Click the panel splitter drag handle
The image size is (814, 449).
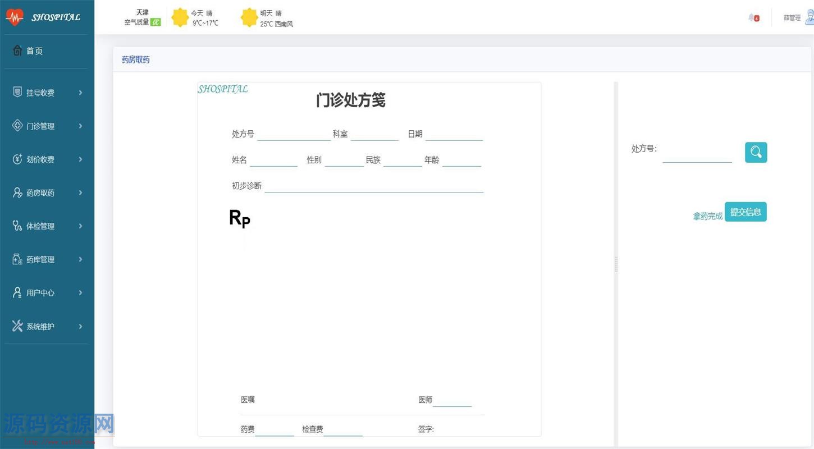[x=616, y=264]
